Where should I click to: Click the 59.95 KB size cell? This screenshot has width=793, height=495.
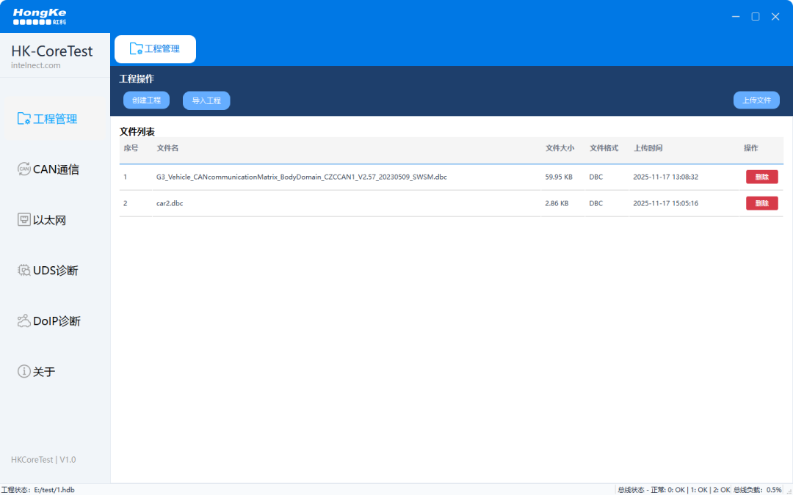click(559, 177)
